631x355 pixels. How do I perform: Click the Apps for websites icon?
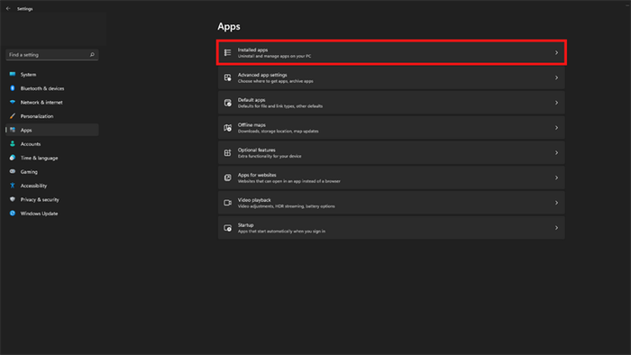(228, 177)
